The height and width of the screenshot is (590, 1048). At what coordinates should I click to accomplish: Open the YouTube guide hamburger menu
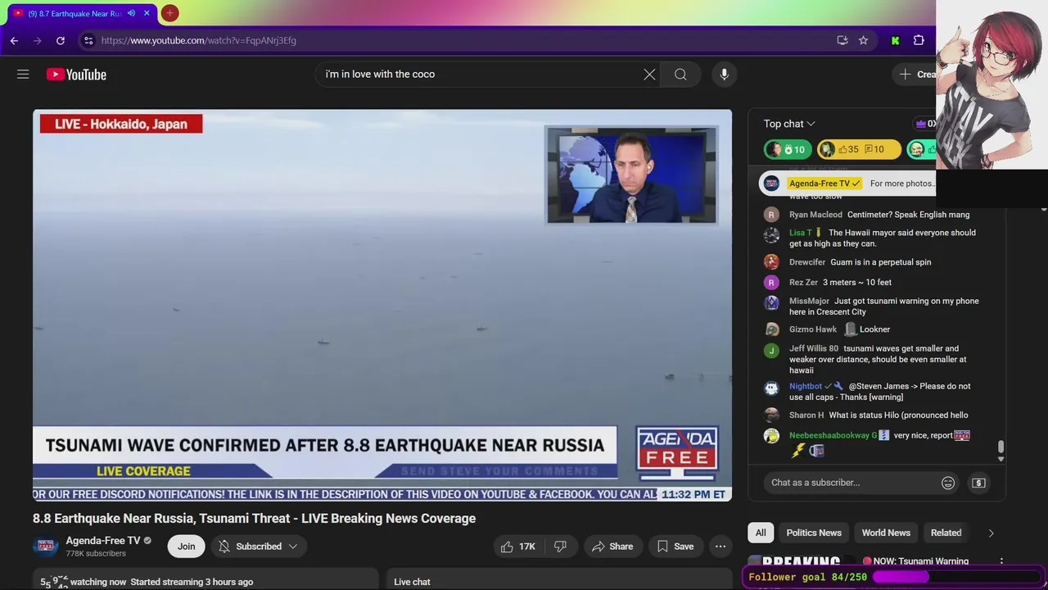point(23,75)
